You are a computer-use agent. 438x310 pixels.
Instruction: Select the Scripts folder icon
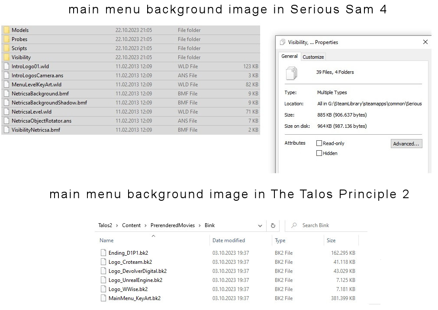coord(6,48)
